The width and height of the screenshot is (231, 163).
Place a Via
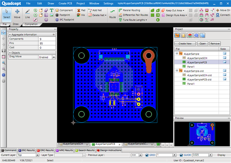[x=81, y=15]
